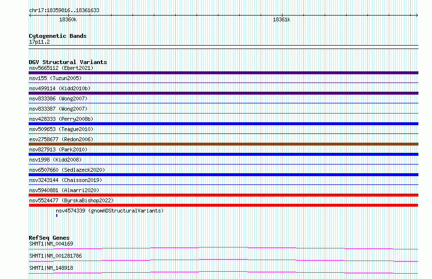
Task: Click the small blue nsv4574339 variant marker
Action: coord(57,215)
